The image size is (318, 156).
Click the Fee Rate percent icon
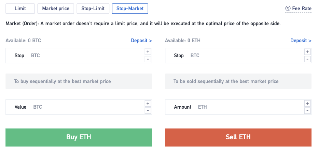point(288,8)
